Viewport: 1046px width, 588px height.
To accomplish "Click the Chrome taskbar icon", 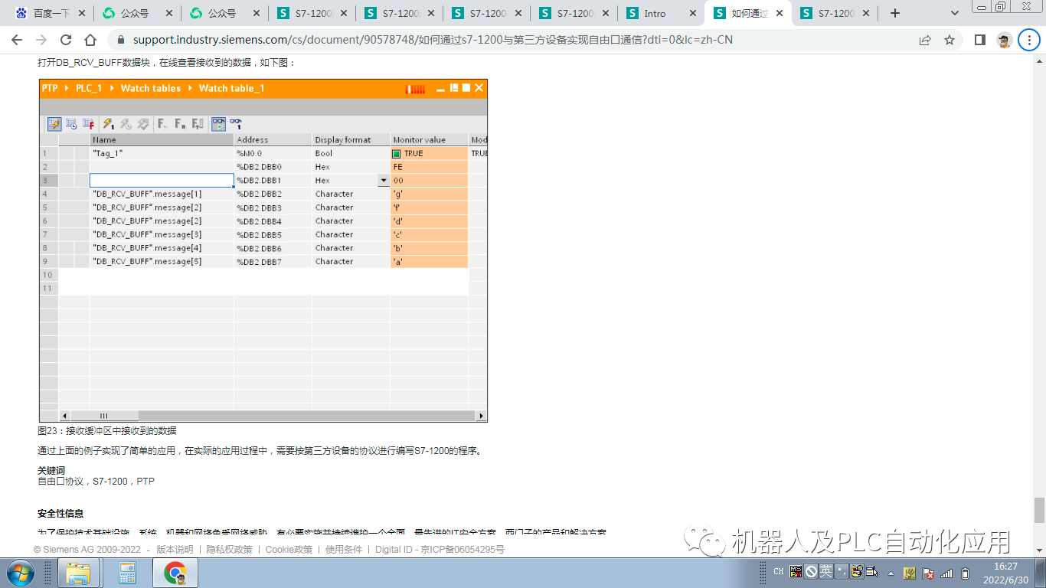I will pyautogui.click(x=175, y=573).
